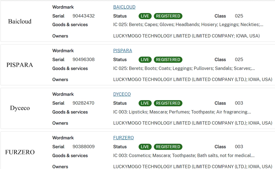Viewport: 275px width, 169px height.
Task: Click the REGISTERED badge for PISPARA
Action: tap(168, 59)
